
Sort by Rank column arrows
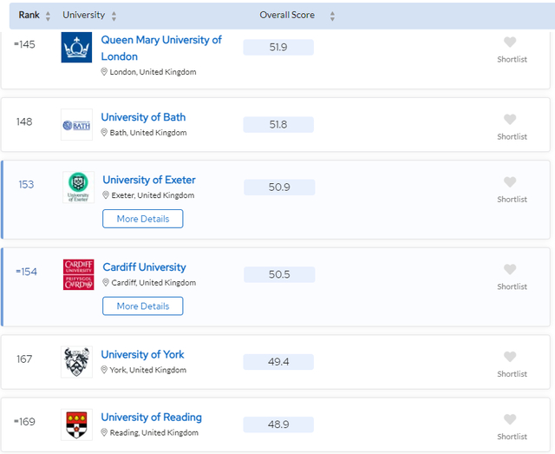click(48, 16)
